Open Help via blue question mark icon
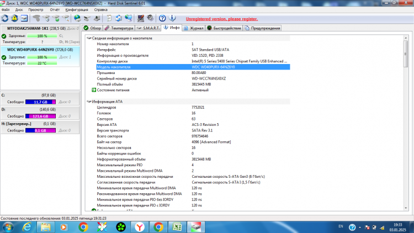Screen dimensions: 414x233 click(162, 18)
